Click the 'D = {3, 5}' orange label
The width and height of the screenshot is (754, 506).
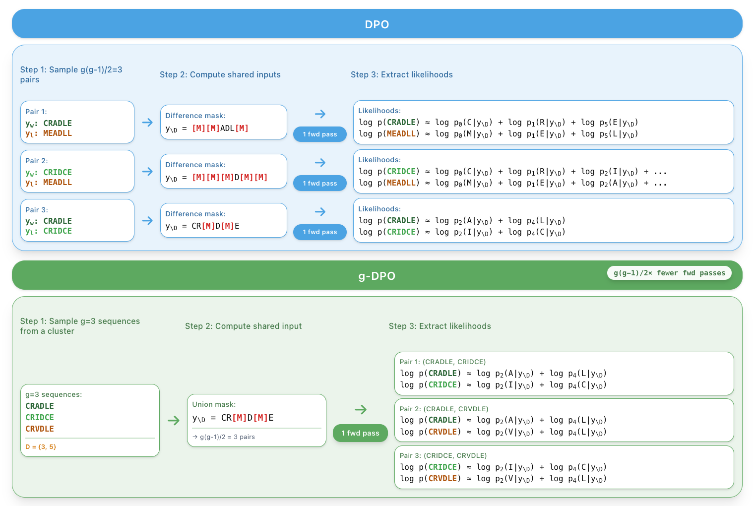tap(41, 447)
